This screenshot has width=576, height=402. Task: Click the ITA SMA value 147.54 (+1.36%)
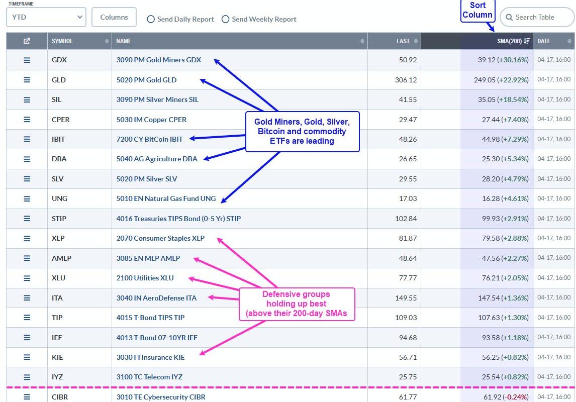click(x=503, y=298)
